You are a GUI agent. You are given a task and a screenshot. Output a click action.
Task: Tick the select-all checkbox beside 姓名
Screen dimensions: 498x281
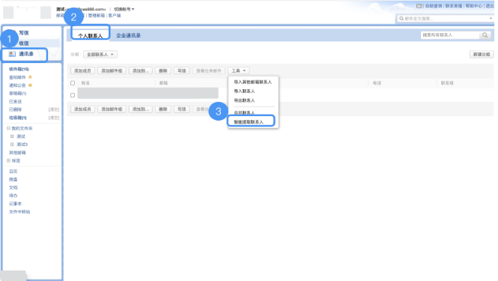point(73,83)
